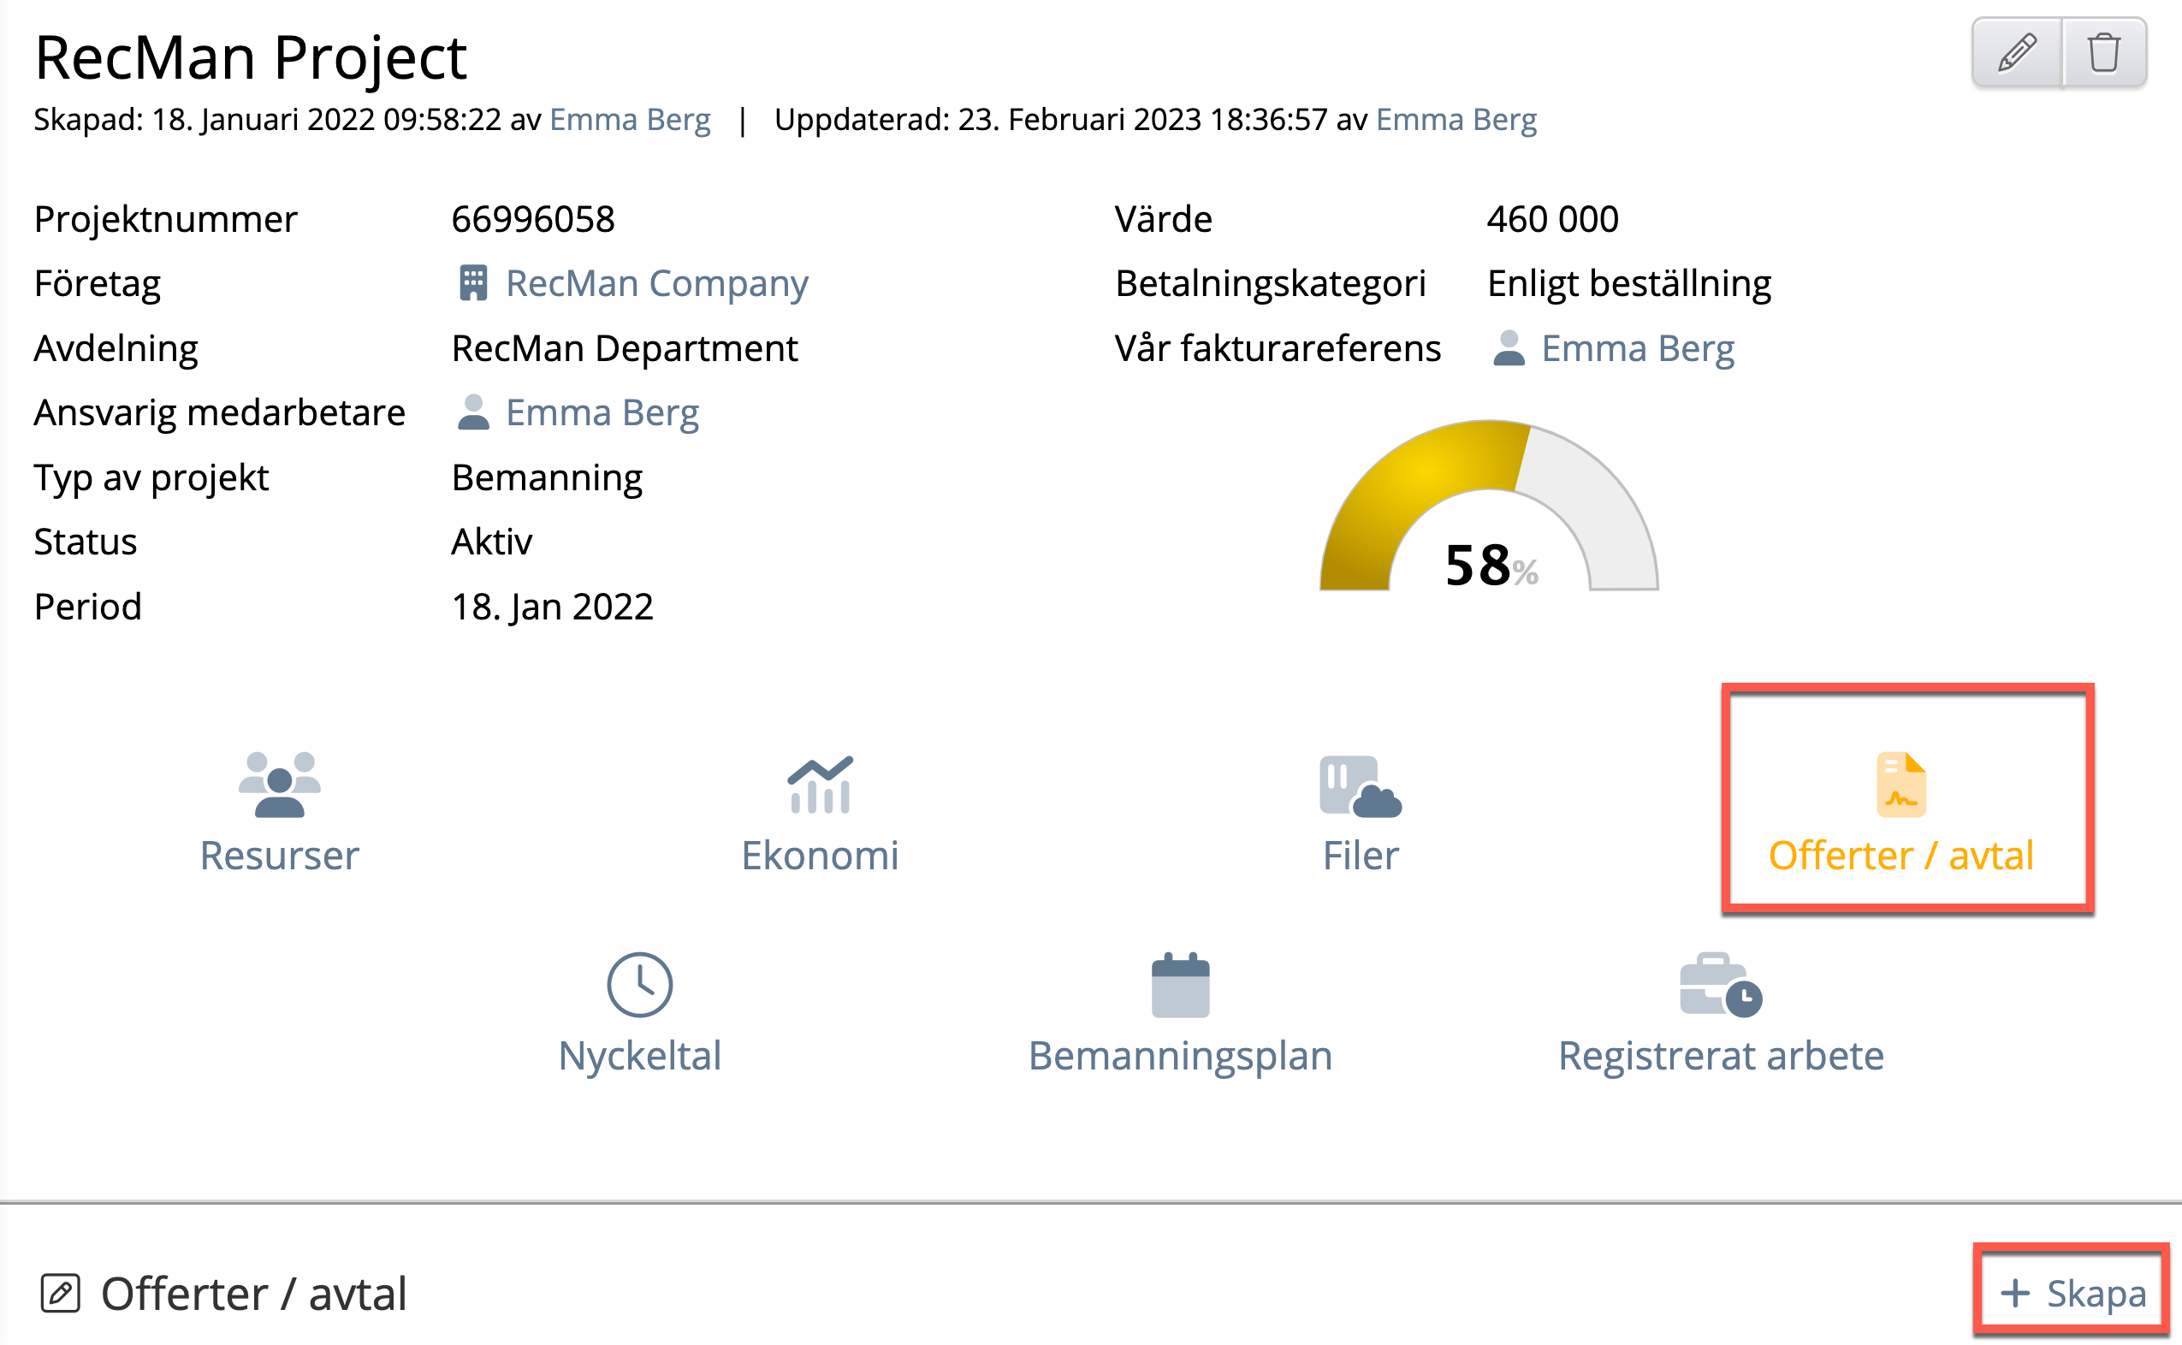The width and height of the screenshot is (2182, 1345).
Task: Open the Resurser people icon
Action: pos(279,784)
